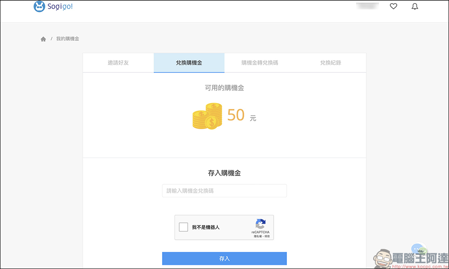449x269 pixels.
Task: Click the 我的購機金 breadcrumb link
Action: [68, 39]
